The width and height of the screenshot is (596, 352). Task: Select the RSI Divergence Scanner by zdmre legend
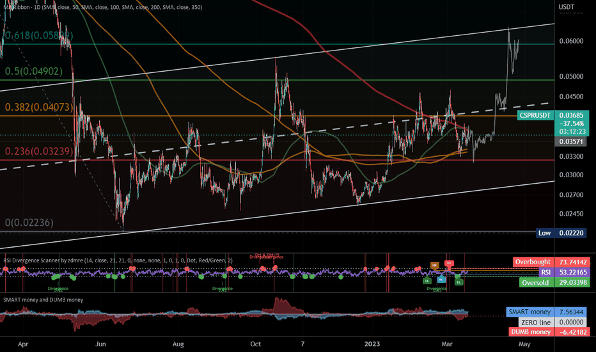[118, 260]
